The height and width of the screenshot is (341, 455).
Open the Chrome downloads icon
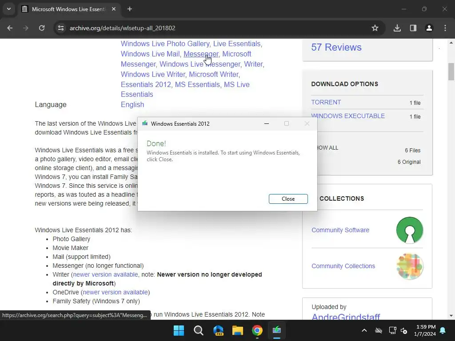397,28
